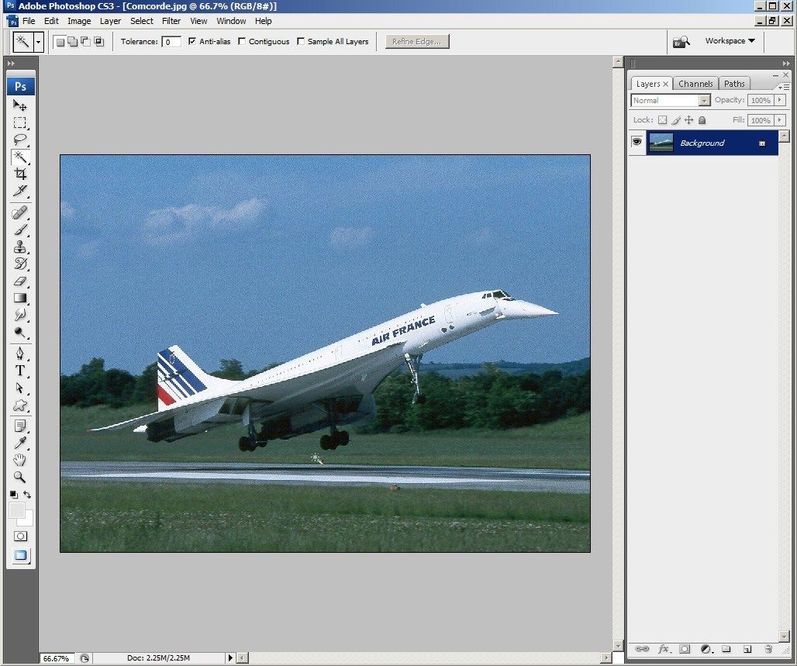This screenshot has height=666, width=797.
Task: Select the Zoom magnifier tool
Action: click(20, 477)
